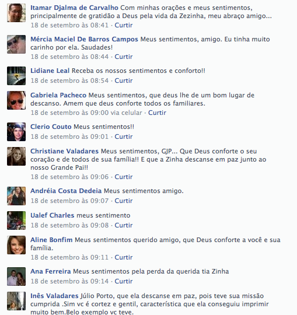Click Lidiane Leal's name link
Screen dimensions: 297x315
(50, 71)
